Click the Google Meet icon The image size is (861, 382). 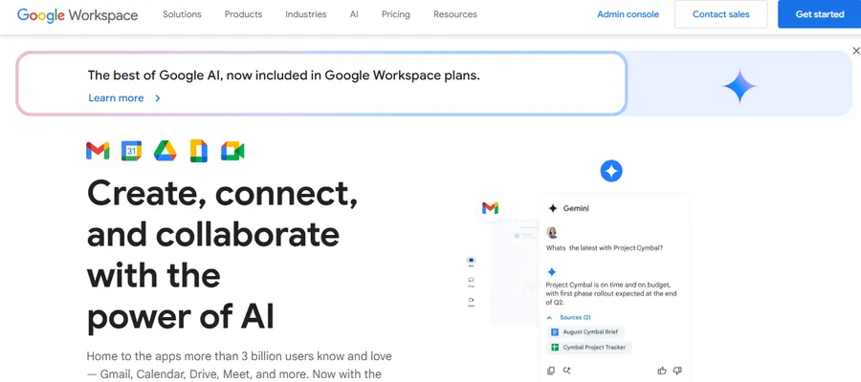coord(232,151)
